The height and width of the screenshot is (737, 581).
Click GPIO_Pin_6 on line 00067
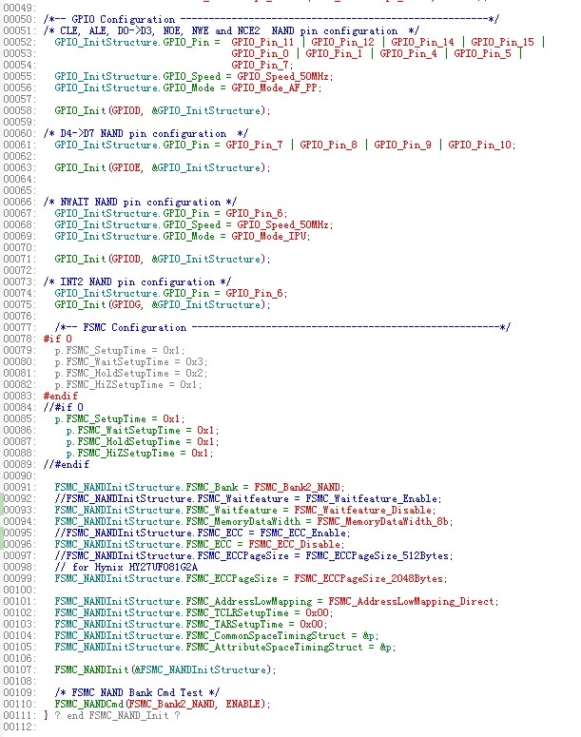pyautogui.click(x=254, y=213)
